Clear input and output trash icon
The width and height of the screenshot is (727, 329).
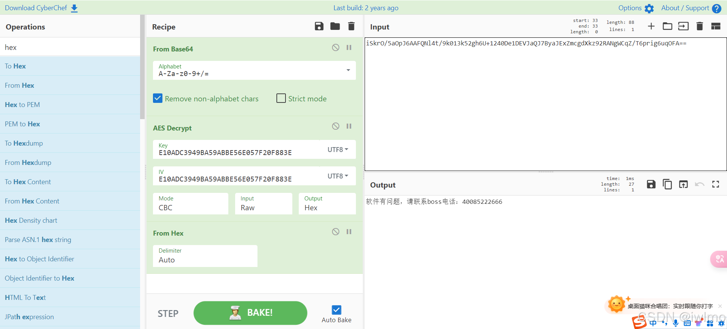pyautogui.click(x=700, y=26)
